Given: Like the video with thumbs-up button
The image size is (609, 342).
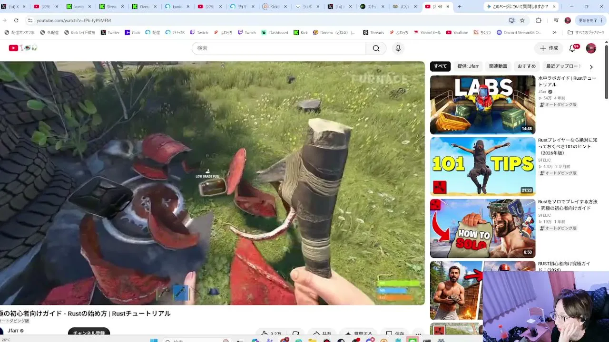Looking at the screenshot, I should pos(270,334).
